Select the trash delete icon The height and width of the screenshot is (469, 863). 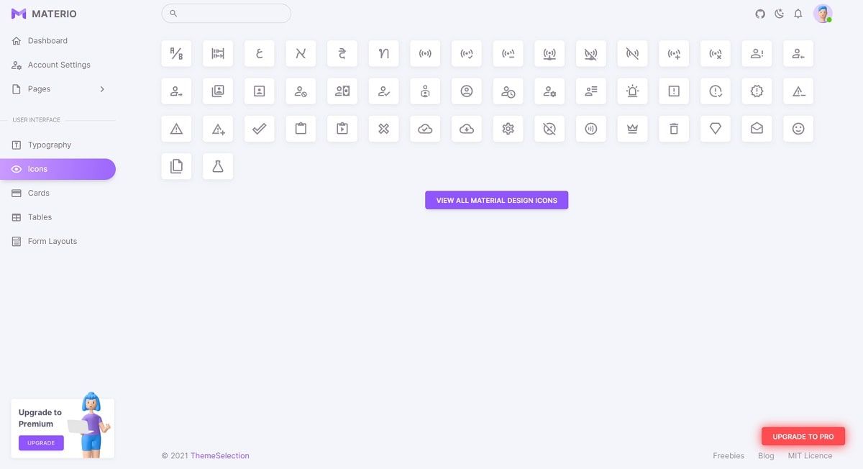(x=674, y=128)
